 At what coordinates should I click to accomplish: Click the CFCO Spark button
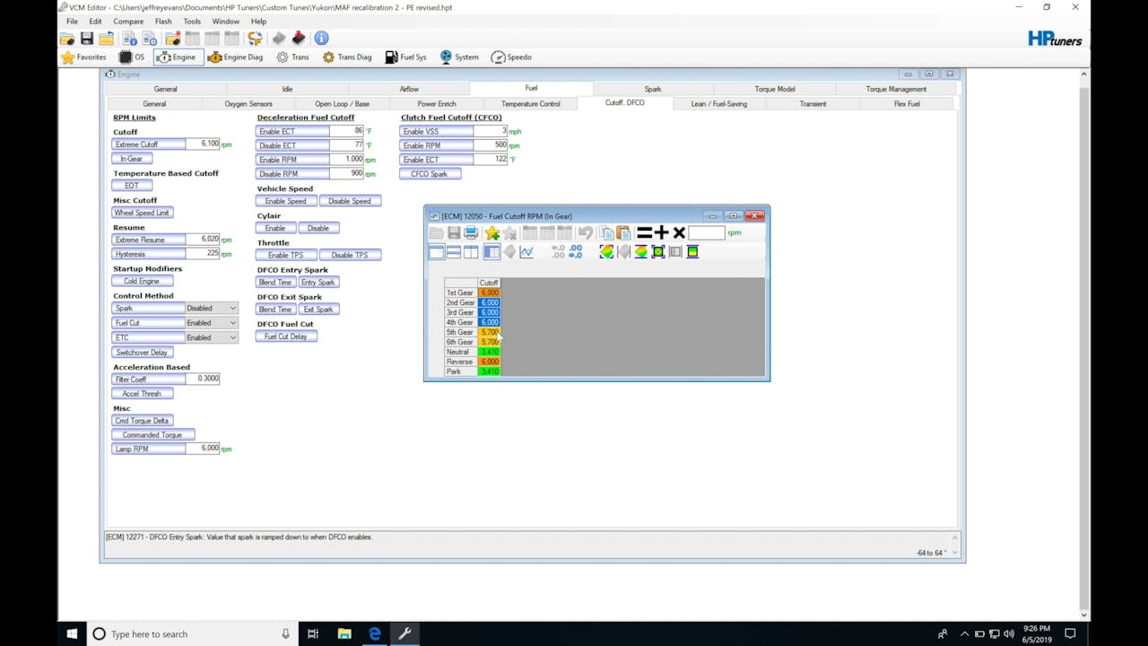click(430, 174)
